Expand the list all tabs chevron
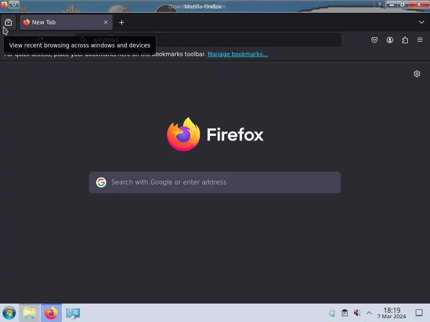The width and height of the screenshot is (430, 322). 422,22
